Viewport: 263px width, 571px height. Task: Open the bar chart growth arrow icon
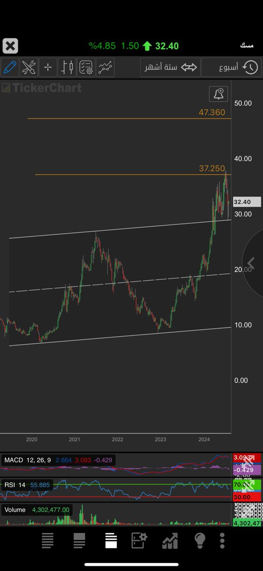(x=170, y=541)
